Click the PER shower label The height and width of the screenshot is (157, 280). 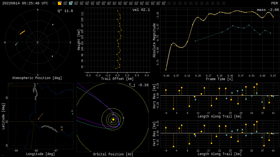click(x=275, y=3)
